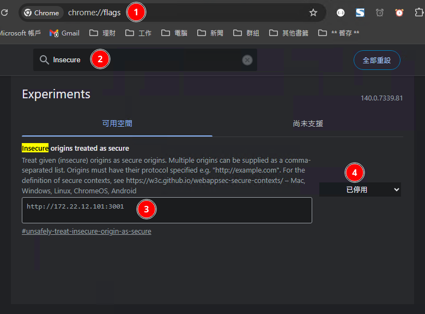The width and height of the screenshot is (425, 314).
Task: Click the blue S extension icon
Action: [x=360, y=13]
